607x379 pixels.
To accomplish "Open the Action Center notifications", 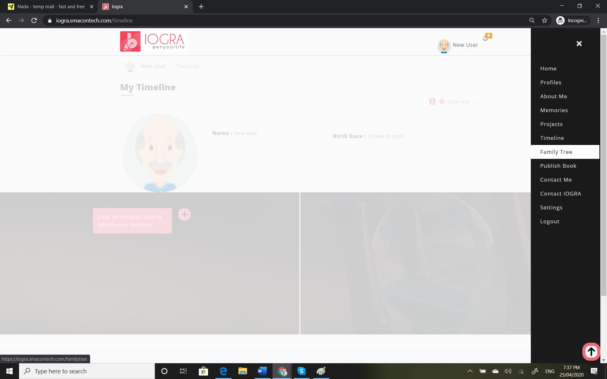I will [594, 371].
